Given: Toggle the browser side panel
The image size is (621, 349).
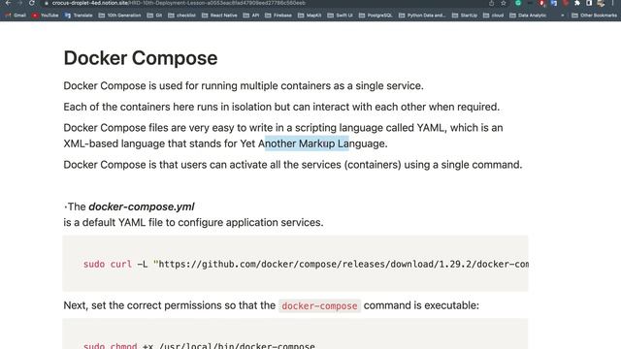Looking at the screenshot, I should (x=589, y=3).
